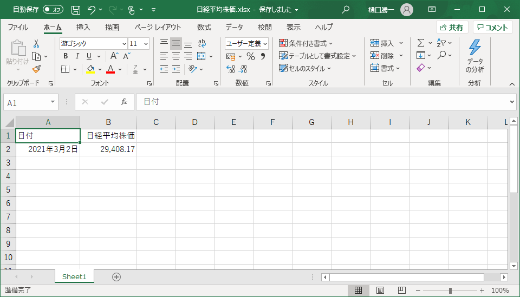
Task: Expand the formula bar chevron
Action: (x=512, y=102)
